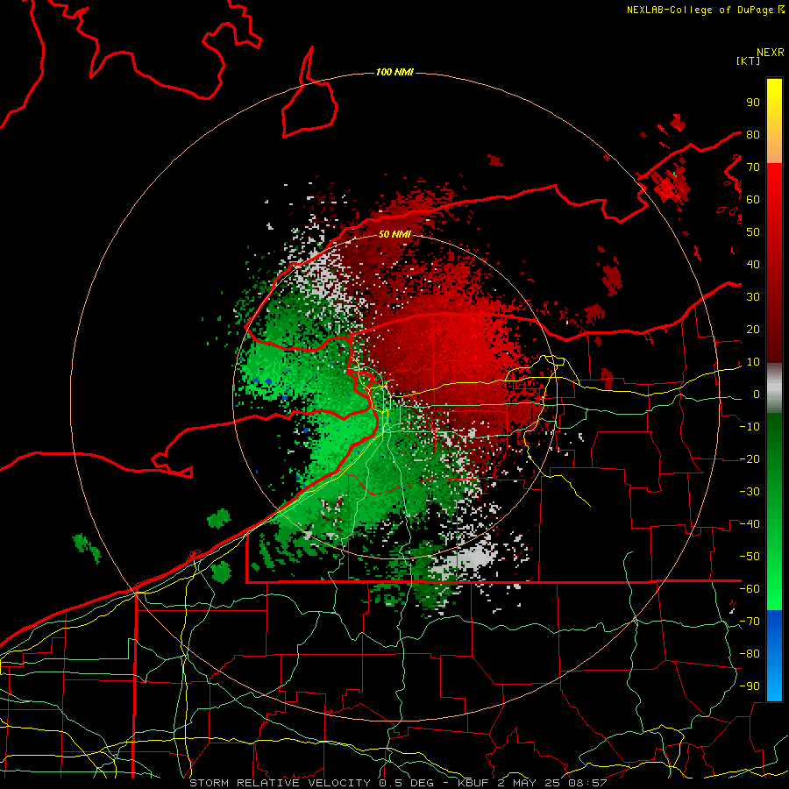
Task: Click the 50 NMI range ring label
Action: tap(394, 234)
